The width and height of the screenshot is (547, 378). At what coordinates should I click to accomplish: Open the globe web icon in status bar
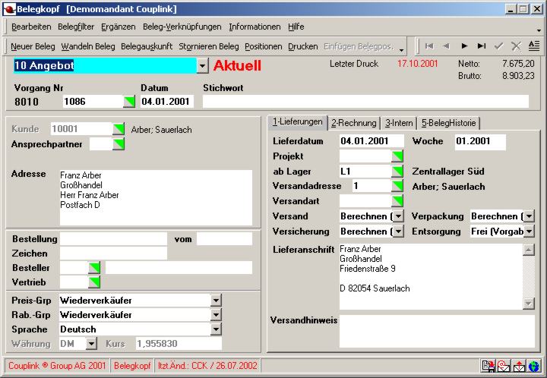pyautogui.click(x=534, y=367)
